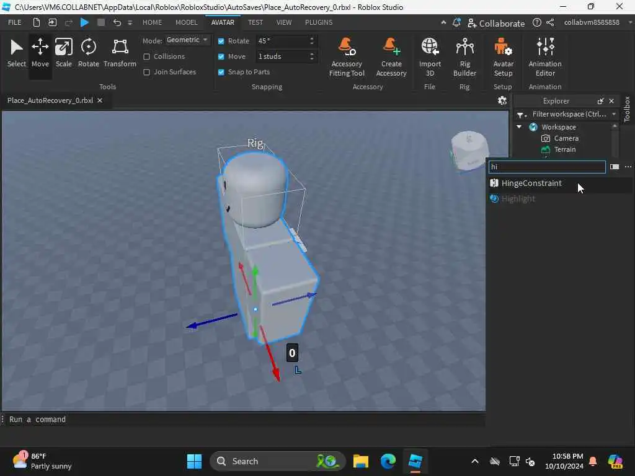Select Highlight in the object list
This screenshot has width=635, height=476.
(x=560, y=199)
